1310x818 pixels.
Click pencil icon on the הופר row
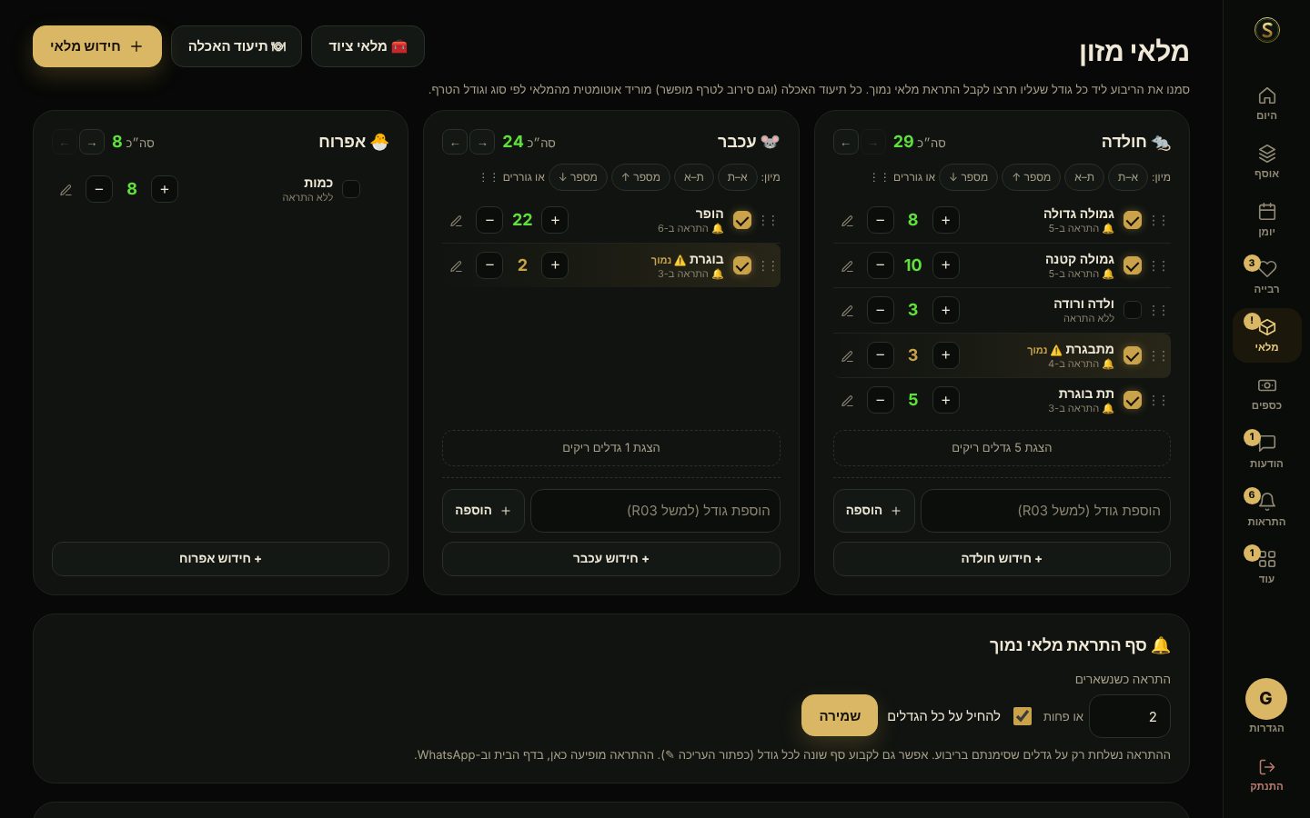click(456, 221)
